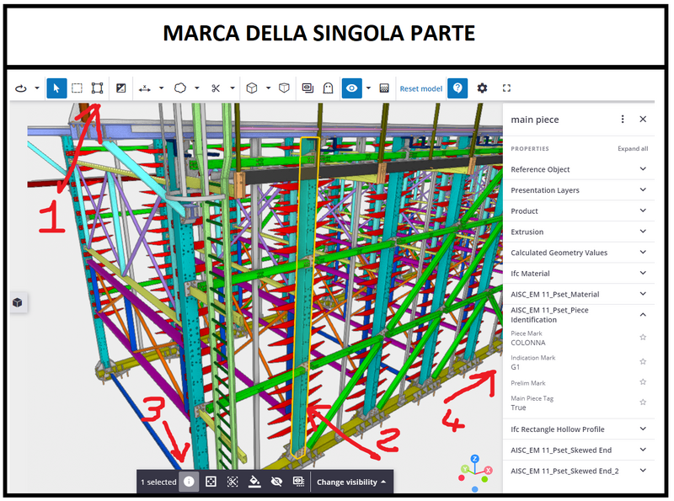Star the Main Piece Tag property
This screenshot has width=674, height=501.
tap(643, 402)
